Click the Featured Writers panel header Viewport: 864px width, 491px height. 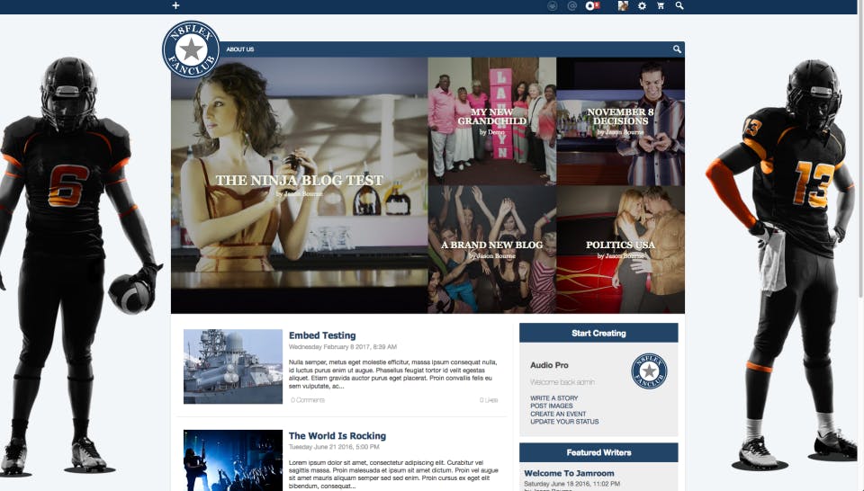point(598,452)
